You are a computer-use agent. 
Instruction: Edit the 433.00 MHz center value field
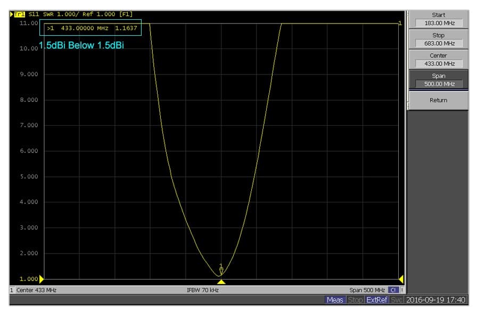pyautogui.click(x=439, y=63)
